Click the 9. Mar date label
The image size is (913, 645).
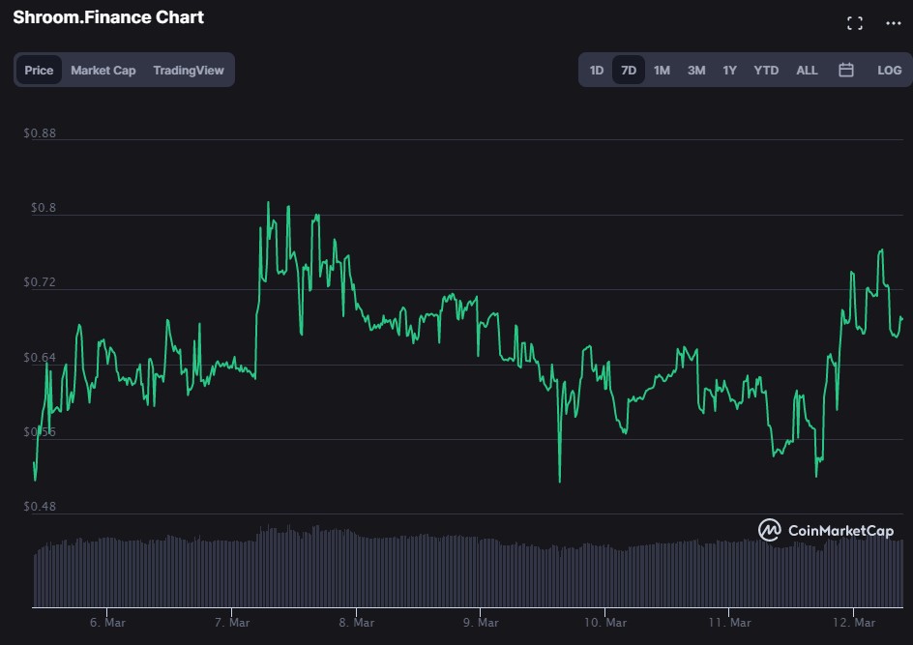coord(481,623)
